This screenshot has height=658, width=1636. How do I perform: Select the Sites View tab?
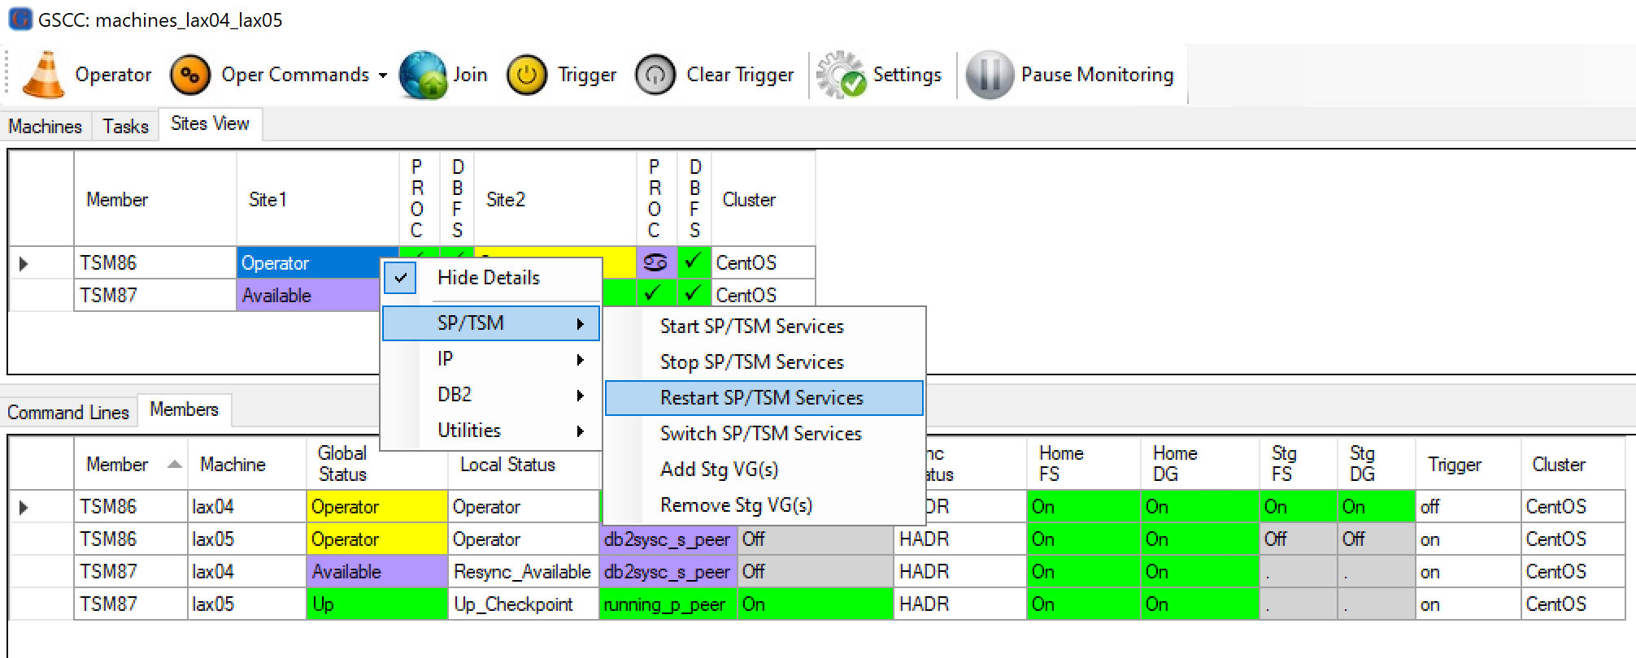point(210,123)
